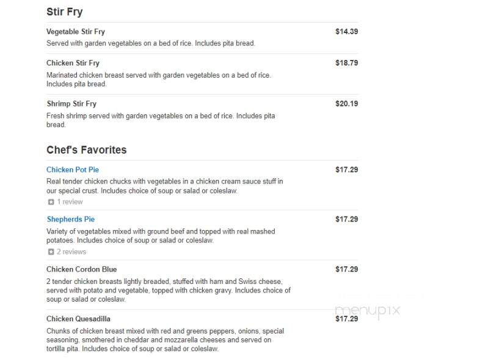
Task: Click the $18.79 price of Chicken Stir Fry
Action: [x=346, y=63]
